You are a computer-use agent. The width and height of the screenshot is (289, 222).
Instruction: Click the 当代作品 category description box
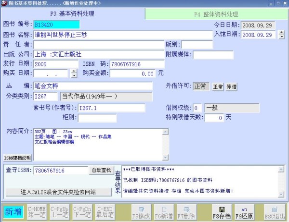click(106, 97)
